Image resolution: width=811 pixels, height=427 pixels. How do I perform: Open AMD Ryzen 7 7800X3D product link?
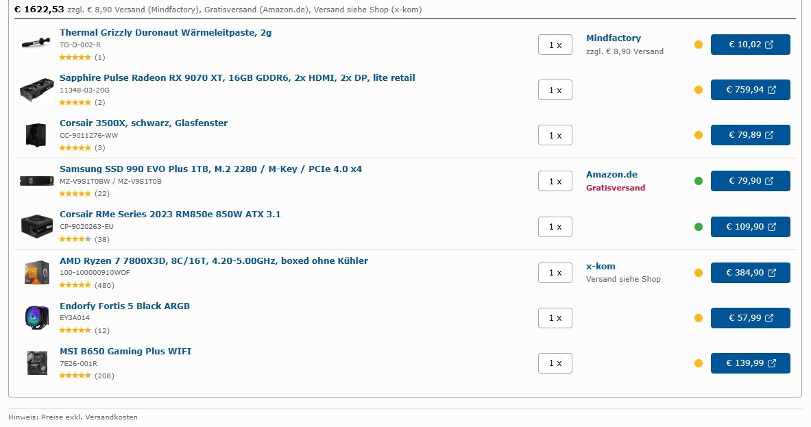pos(214,260)
